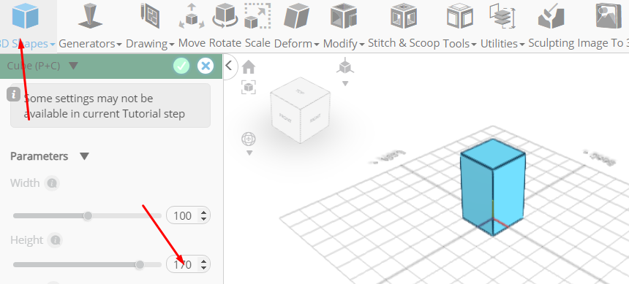Expand the Cube (P+C) dropdown triangle
This screenshot has height=284, width=629.
pos(73,65)
